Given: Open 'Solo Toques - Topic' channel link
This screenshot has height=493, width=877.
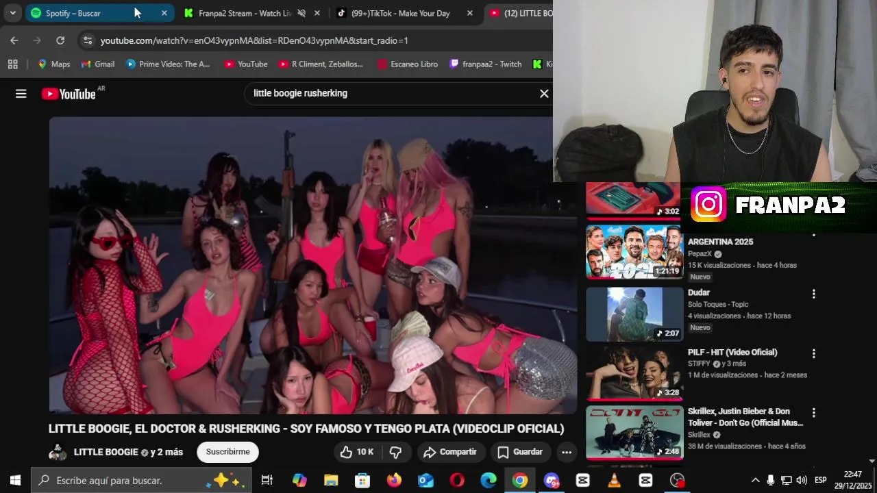Looking at the screenshot, I should (x=718, y=304).
